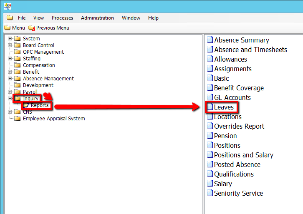Expand the Staffing folder node
Screen dimensions: 303x214
click(10, 59)
